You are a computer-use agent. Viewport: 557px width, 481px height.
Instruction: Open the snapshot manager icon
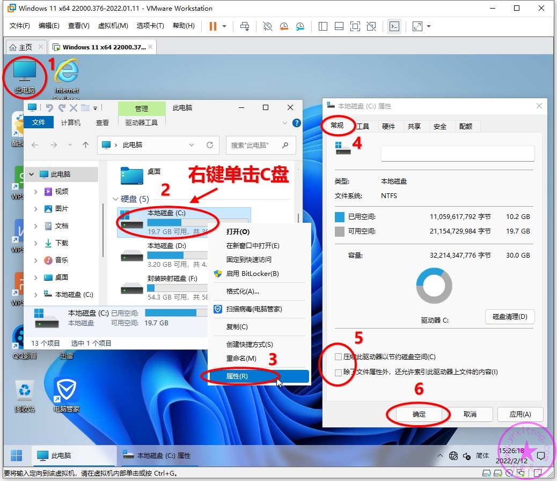coord(300,26)
